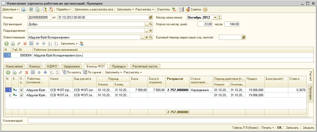317x132 pixels.
Task: Switch to the НДФЛ tab
Action: coord(52,66)
